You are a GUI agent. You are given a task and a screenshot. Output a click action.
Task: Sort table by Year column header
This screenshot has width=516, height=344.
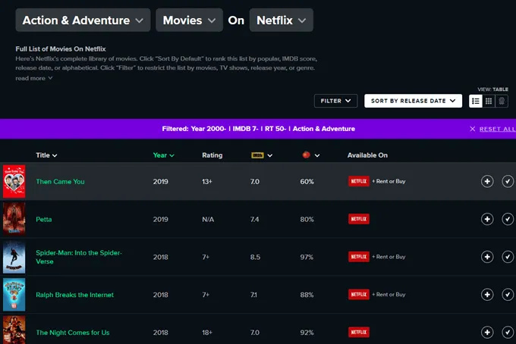[163, 155]
